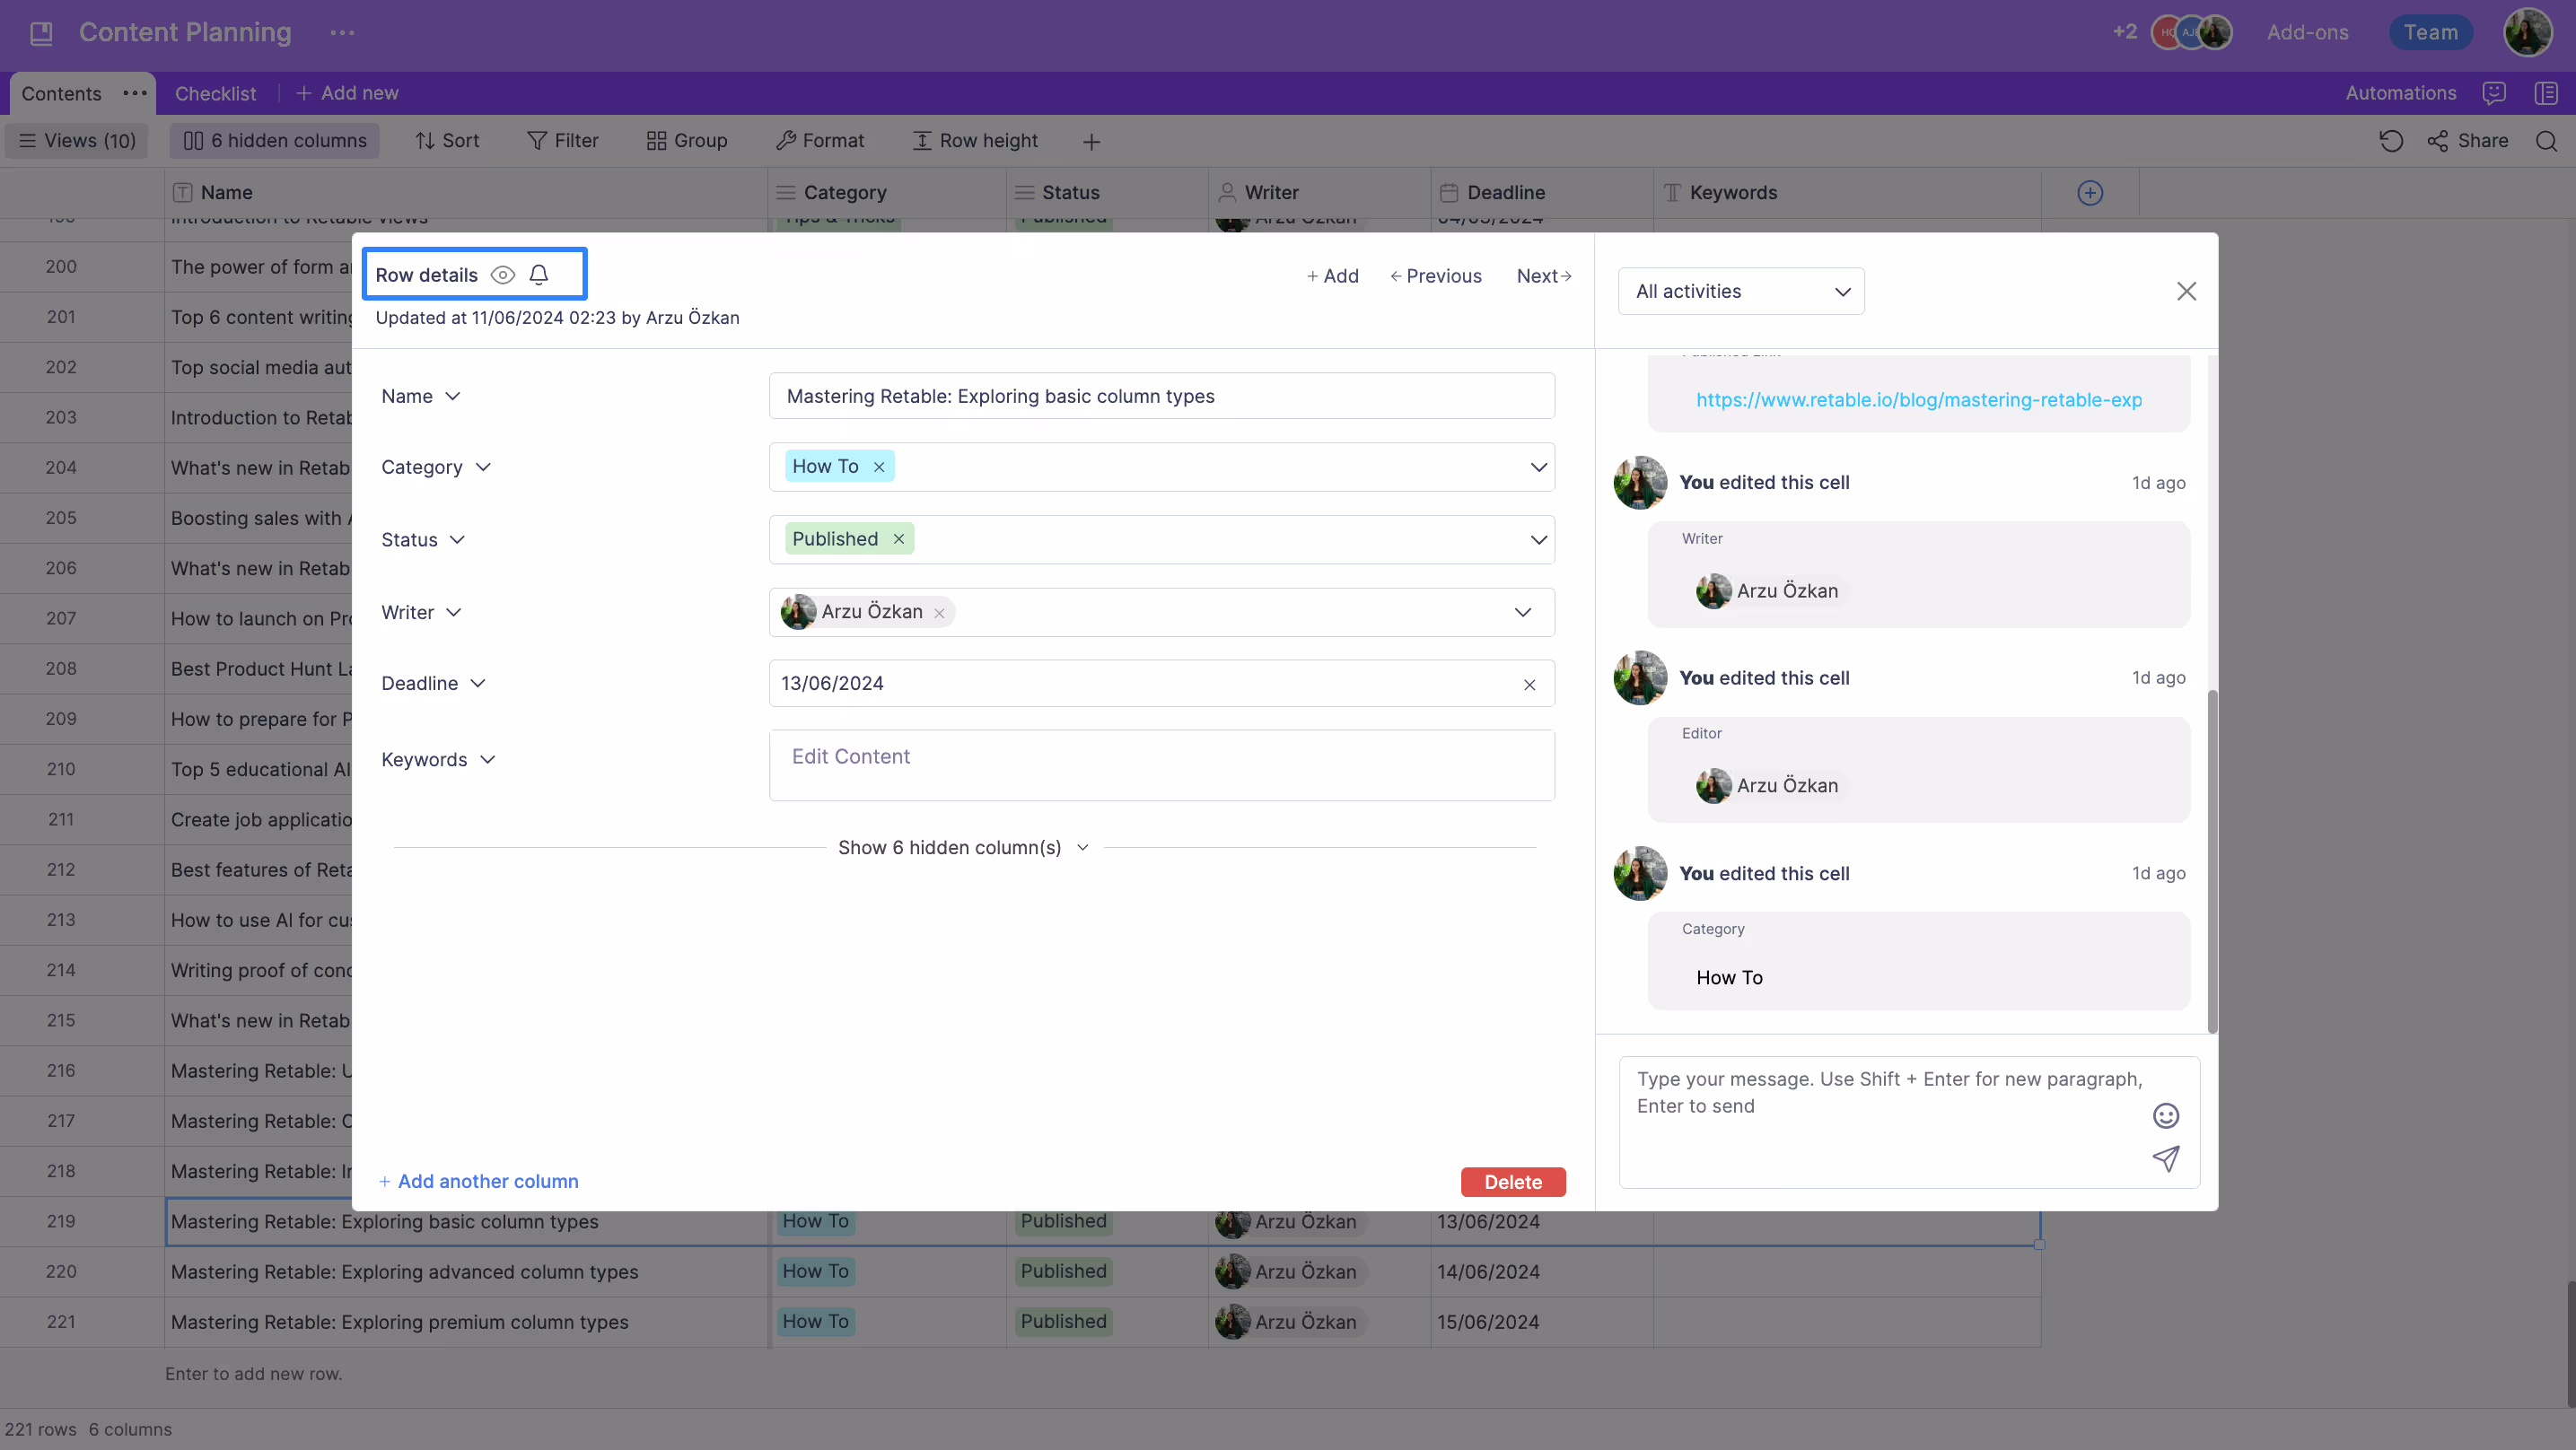The image size is (2576, 1450).
Task: Open Add-ons menu
Action: point(2307,32)
